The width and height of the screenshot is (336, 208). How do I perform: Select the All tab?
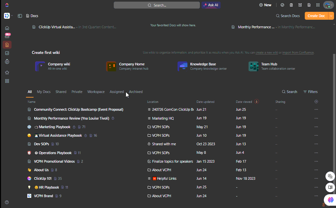[30, 92]
